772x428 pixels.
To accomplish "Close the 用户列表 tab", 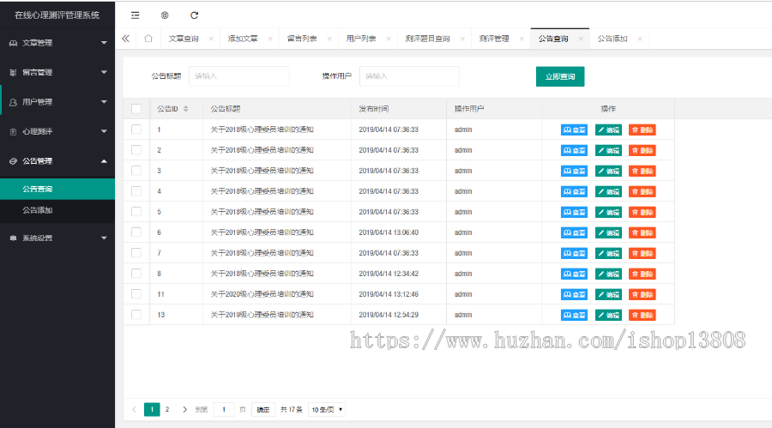I will click(389, 39).
